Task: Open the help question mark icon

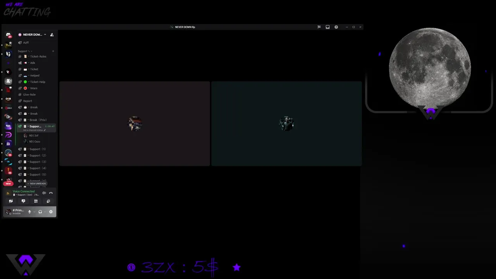Action: [336, 27]
